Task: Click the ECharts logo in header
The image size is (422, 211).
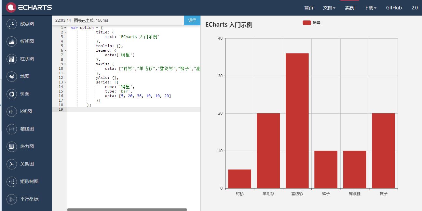Action: (x=29, y=7)
